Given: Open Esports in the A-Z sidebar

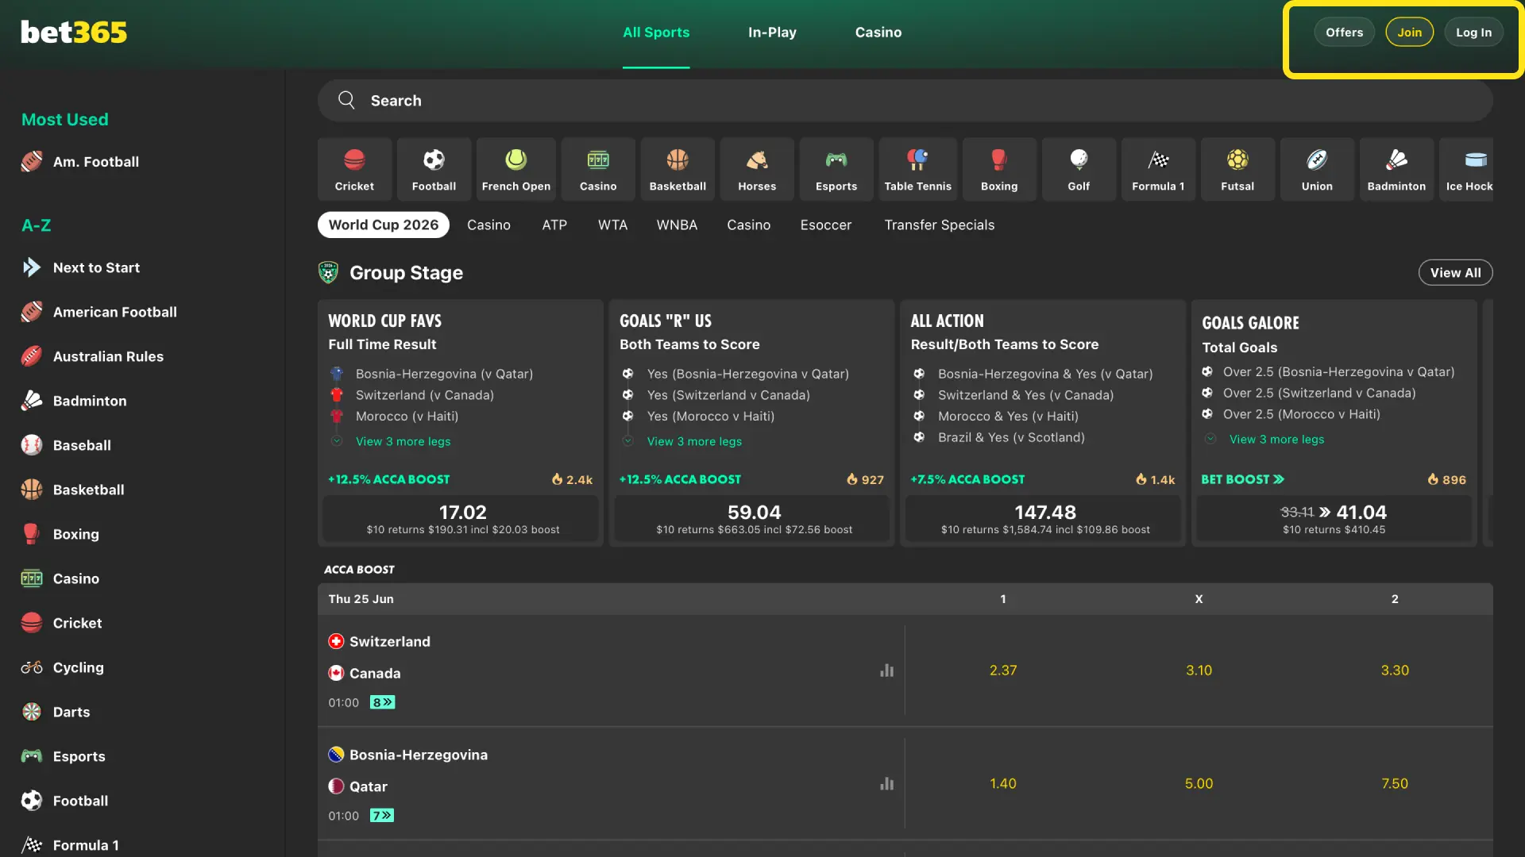Looking at the screenshot, I should pyautogui.click(x=64, y=757).
